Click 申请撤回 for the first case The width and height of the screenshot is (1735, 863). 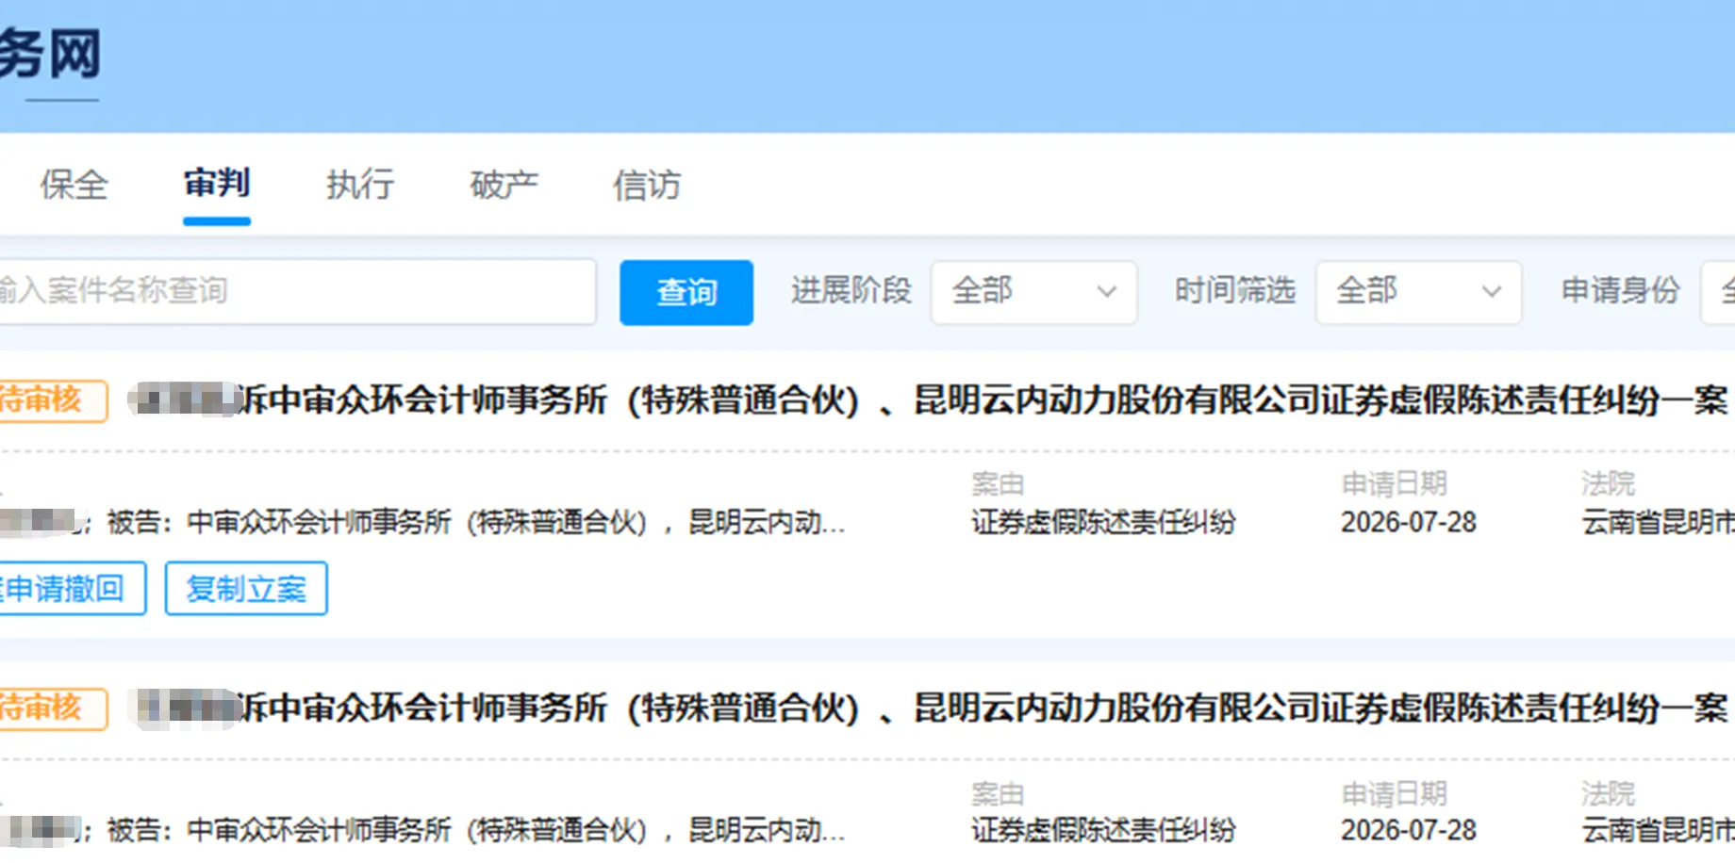(x=73, y=589)
